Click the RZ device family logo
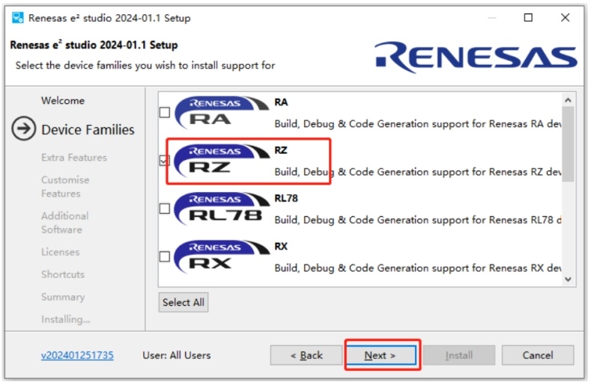 pyautogui.click(x=220, y=161)
